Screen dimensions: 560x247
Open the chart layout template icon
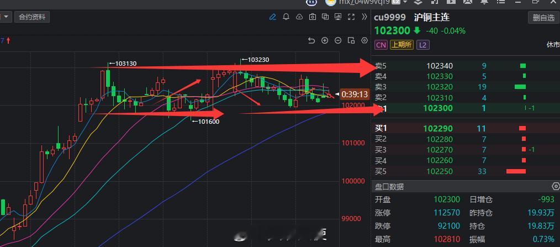351,40
